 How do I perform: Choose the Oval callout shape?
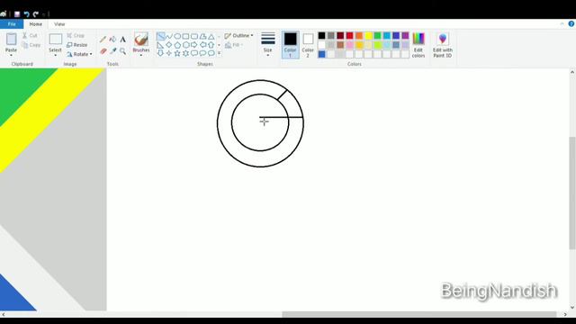point(202,53)
